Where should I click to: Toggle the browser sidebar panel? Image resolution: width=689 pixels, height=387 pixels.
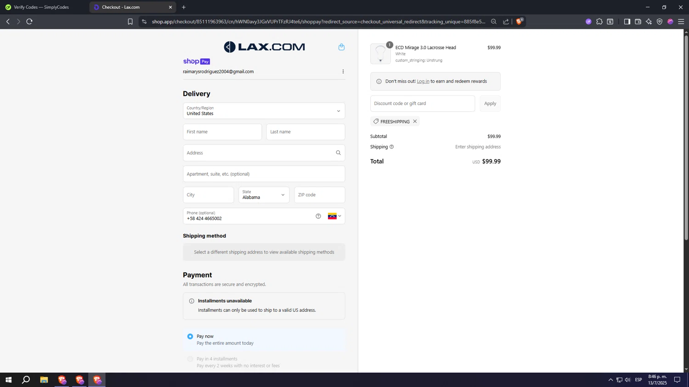[627, 22]
